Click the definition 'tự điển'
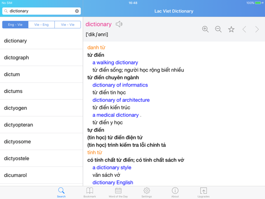This screenshot has width=265, height=199. tap(96, 130)
